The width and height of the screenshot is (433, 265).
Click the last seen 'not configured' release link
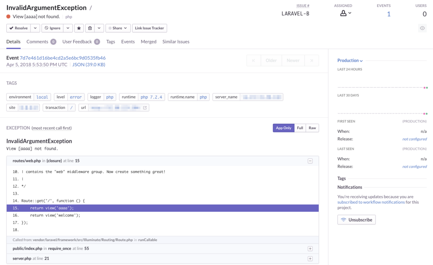[414, 167]
